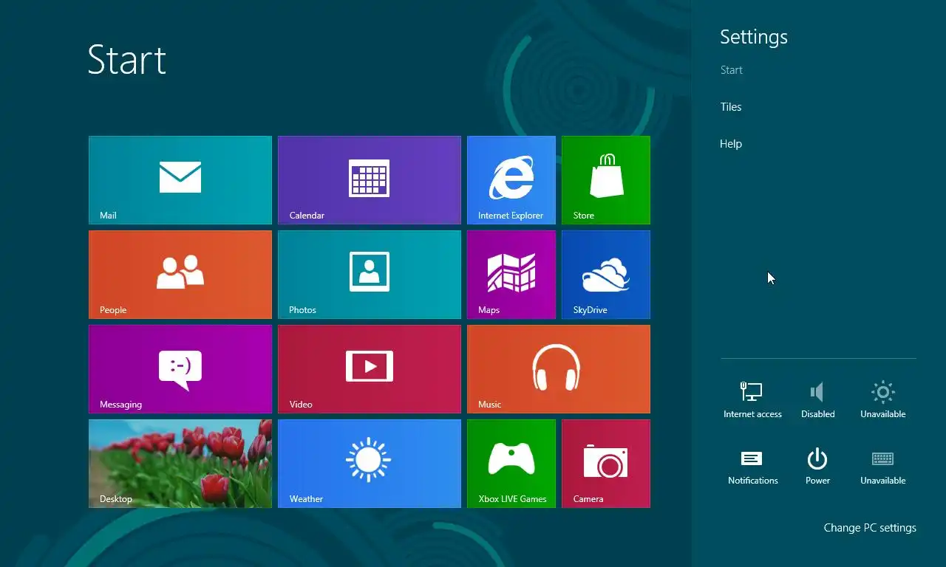Open the Video tile
Image resolution: width=946 pixels, height=567 pixels.
pos(370,369)
